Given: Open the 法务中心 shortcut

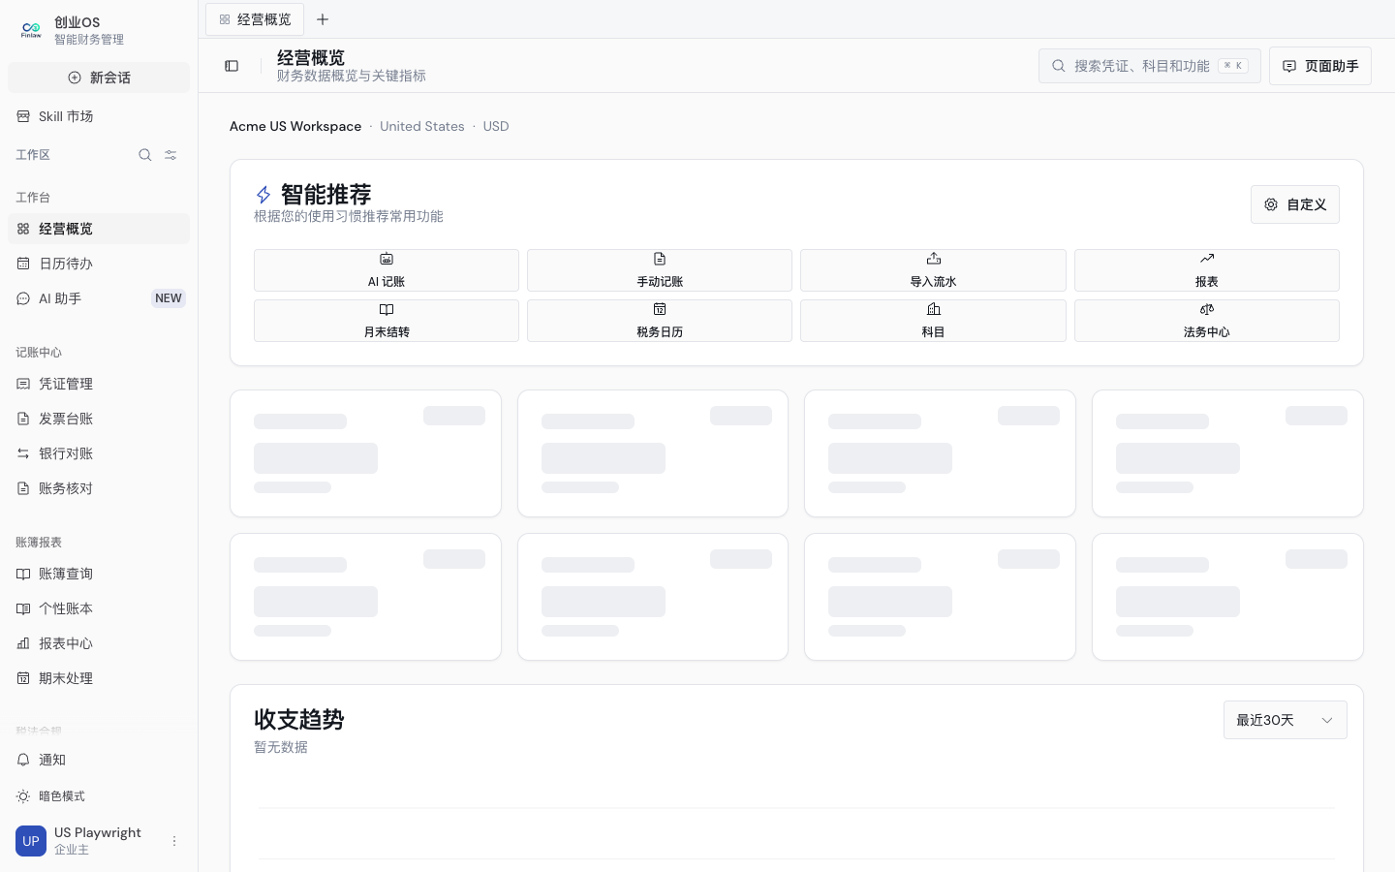Looking at the screenshot, I should [x=1207, y=321].
